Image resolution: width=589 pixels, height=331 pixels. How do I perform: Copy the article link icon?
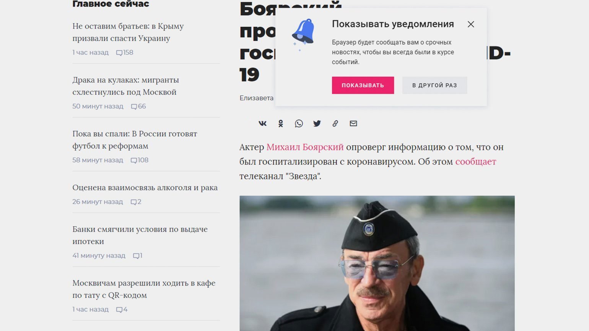point(335,123)
